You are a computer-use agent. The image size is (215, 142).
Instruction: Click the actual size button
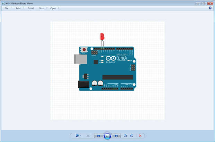pyautogui.click(x=88, y=136)
